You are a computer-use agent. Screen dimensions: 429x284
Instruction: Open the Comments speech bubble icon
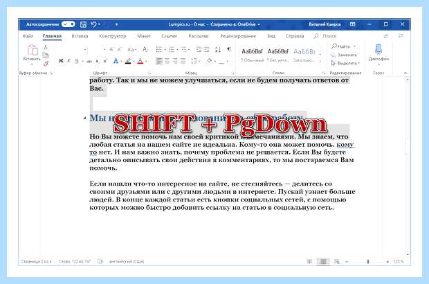tap(401, 36)
